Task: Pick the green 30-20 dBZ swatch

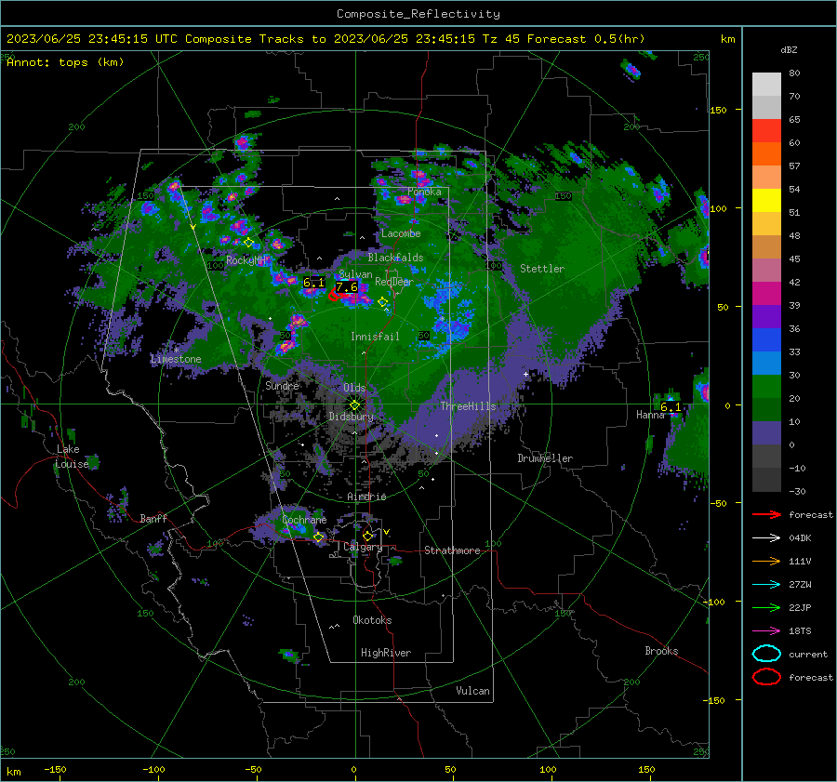Action: (x=766, y=386)
